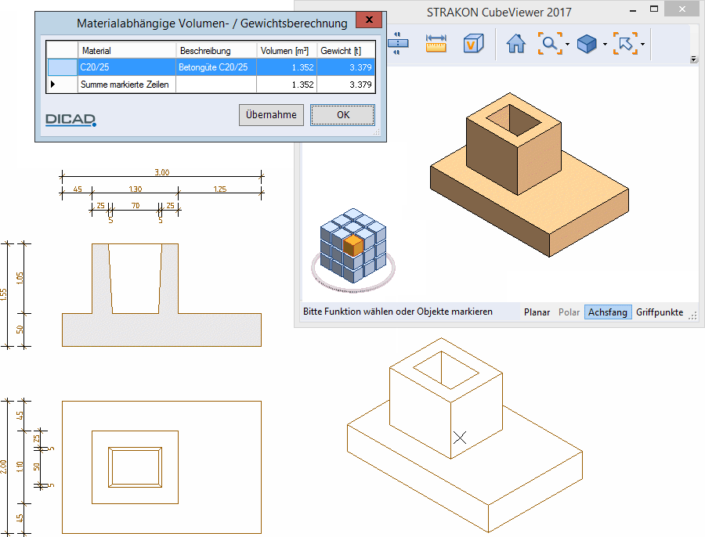Open the zoom tool dropdown arrow

point(567,44)
